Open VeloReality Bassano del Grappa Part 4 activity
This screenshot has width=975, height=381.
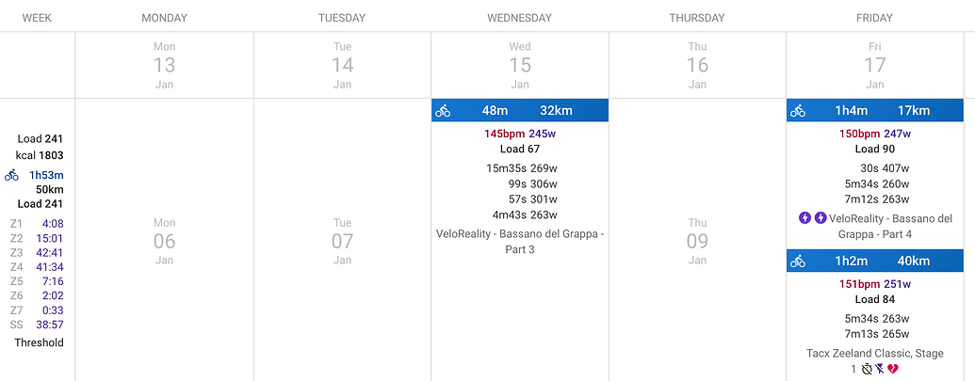click(884, 227)
